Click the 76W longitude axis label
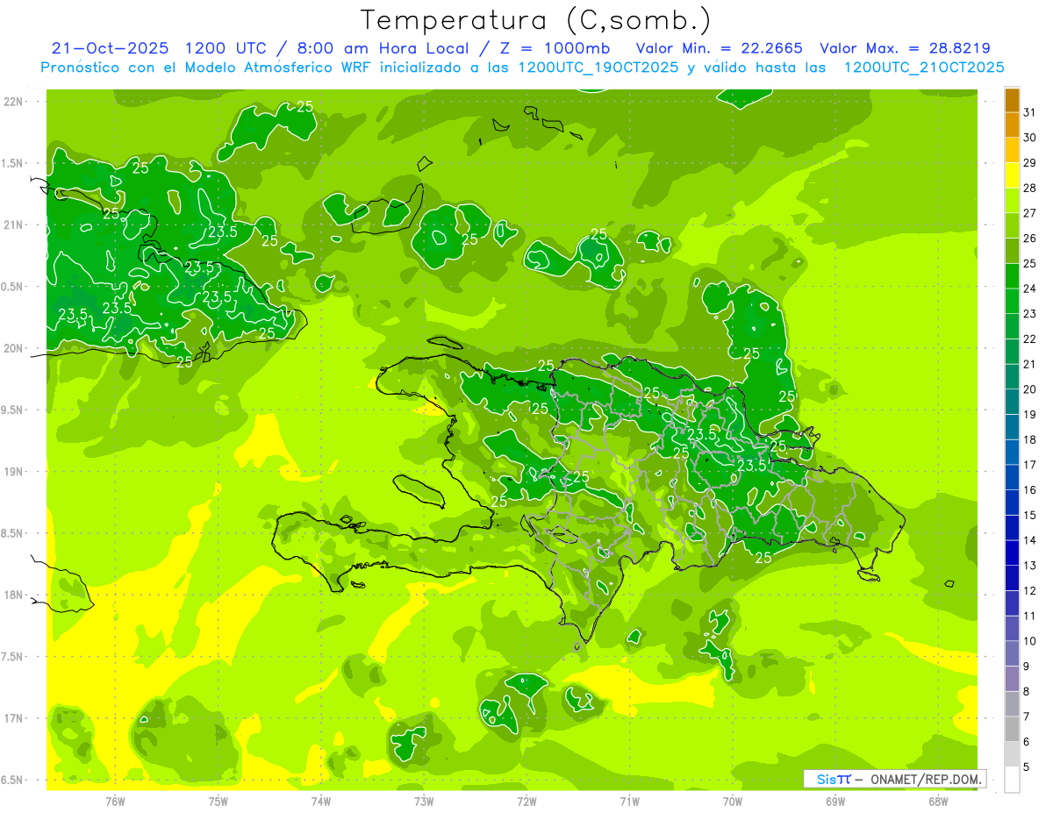The image size is (1053, 813). pyautogui.click(x=115, y=801)
